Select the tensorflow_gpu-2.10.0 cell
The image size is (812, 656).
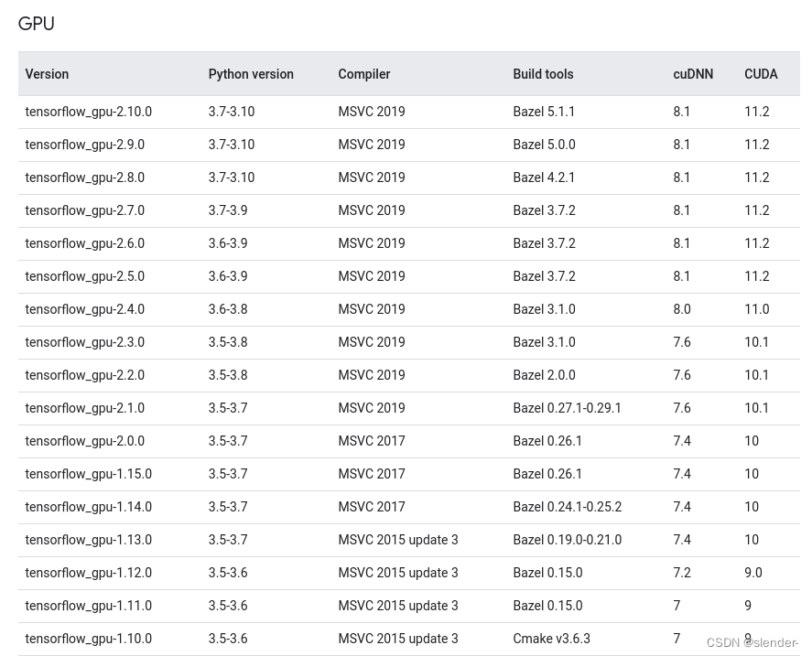pyautogui.click(x=88, y=112)
